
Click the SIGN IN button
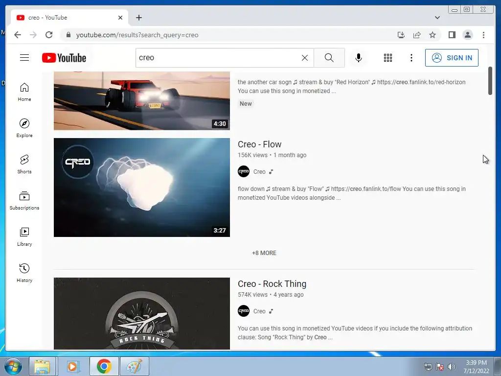[452, 58]
